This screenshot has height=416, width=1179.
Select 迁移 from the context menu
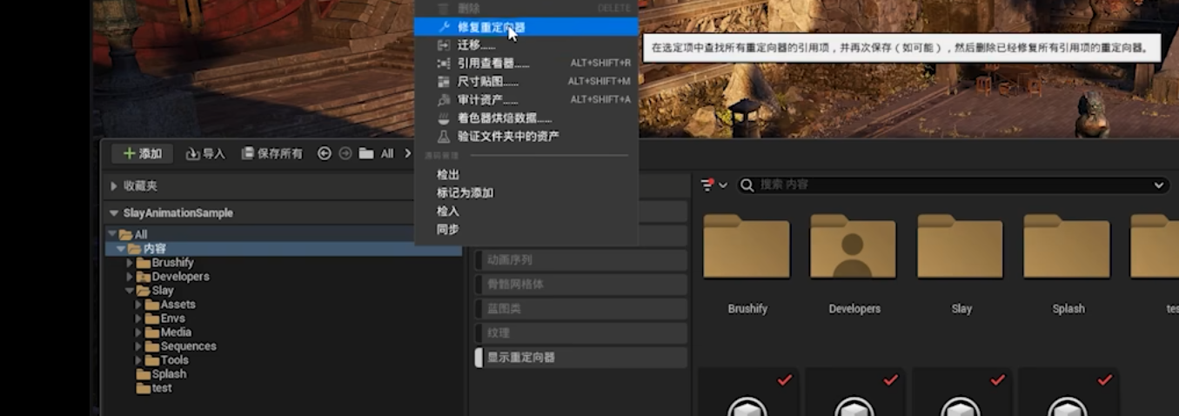point(526,45)
